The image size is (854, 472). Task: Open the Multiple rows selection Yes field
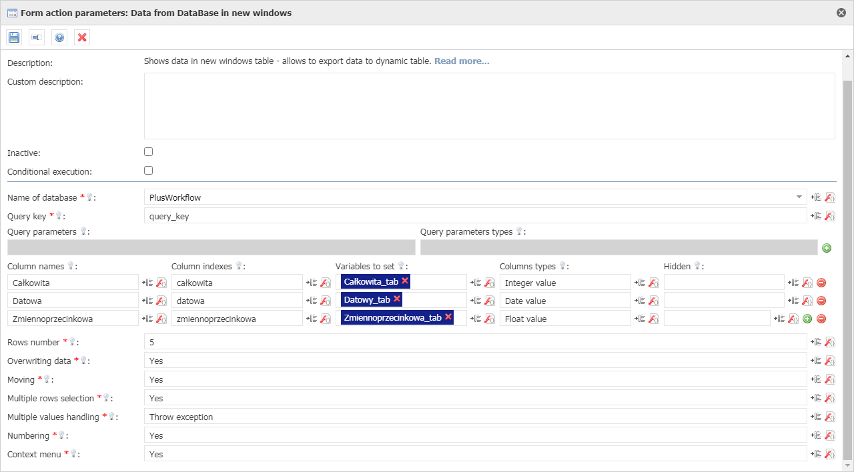[x=475, y=398]
